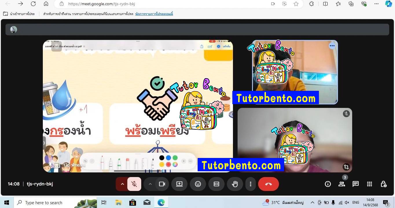Open the ellipsis menu in the markup toolbar
395x208 pixels.
click(190, 161)
